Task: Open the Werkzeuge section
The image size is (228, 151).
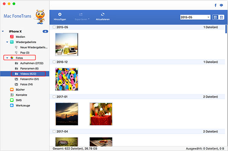Action: coord(23,105)
